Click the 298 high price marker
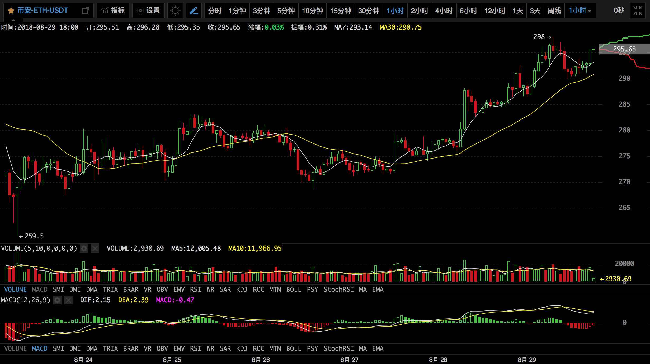This screenshot has width=650, height=364. pyautogui.click(x=542, y=37)
